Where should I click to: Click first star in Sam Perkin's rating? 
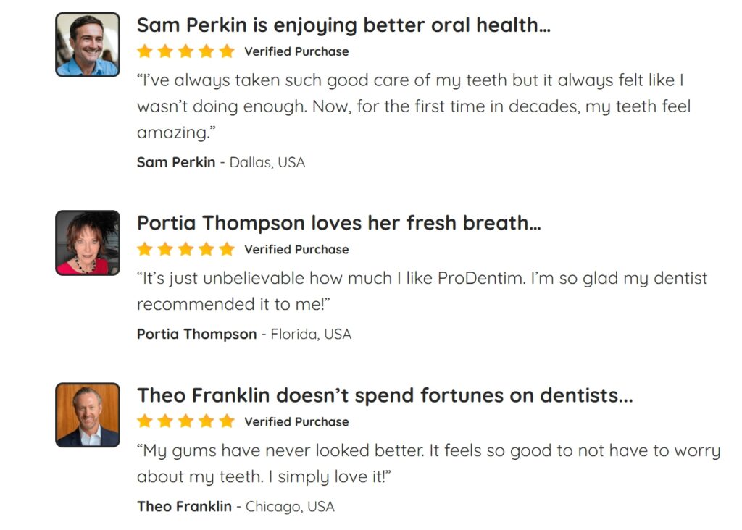point(145,51)
